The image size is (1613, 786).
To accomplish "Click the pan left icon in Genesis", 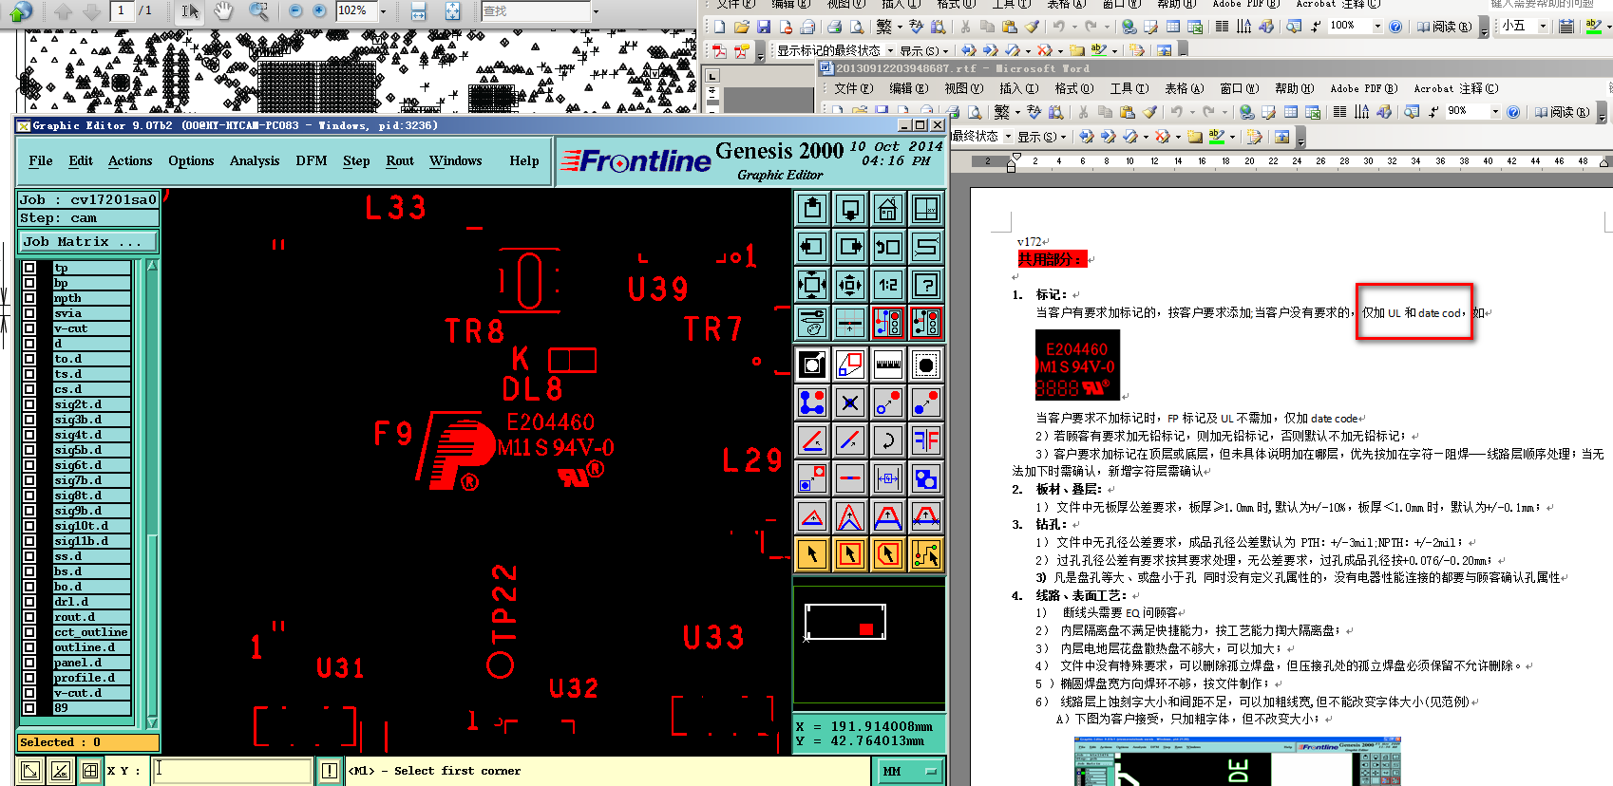I will tap(812, 247).
